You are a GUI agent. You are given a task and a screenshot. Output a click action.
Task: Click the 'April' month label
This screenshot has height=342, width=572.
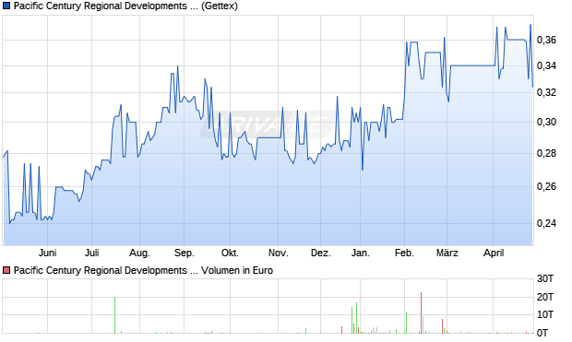tap(494, 253)
